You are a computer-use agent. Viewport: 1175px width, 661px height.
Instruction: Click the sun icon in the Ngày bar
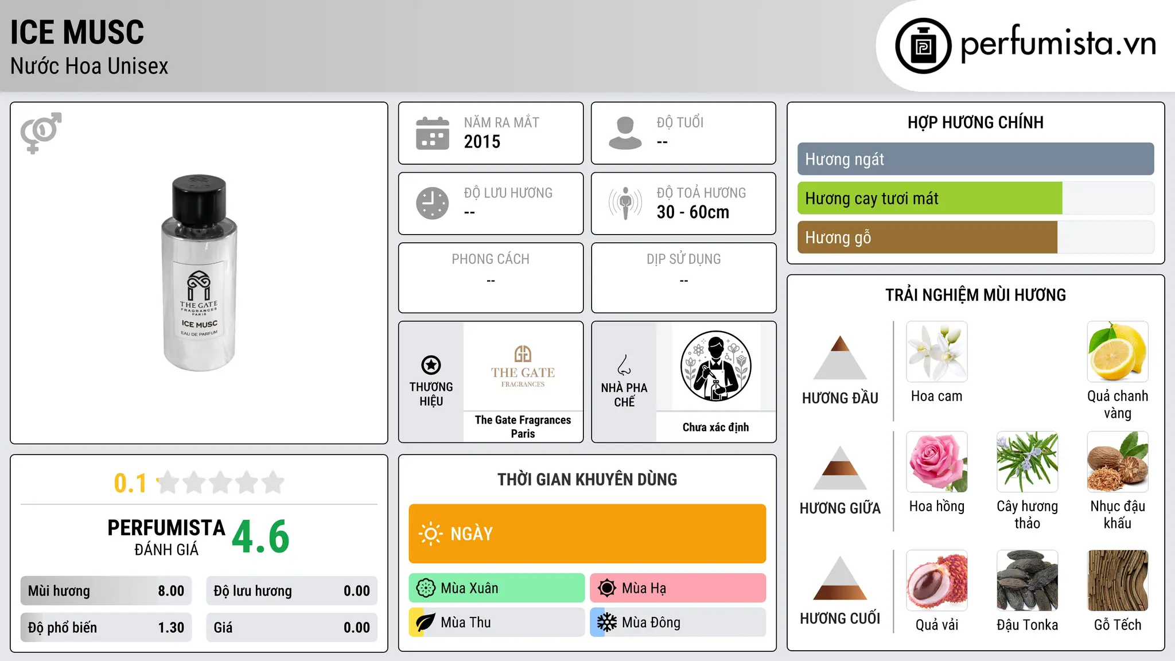click(x=430, y=534)
